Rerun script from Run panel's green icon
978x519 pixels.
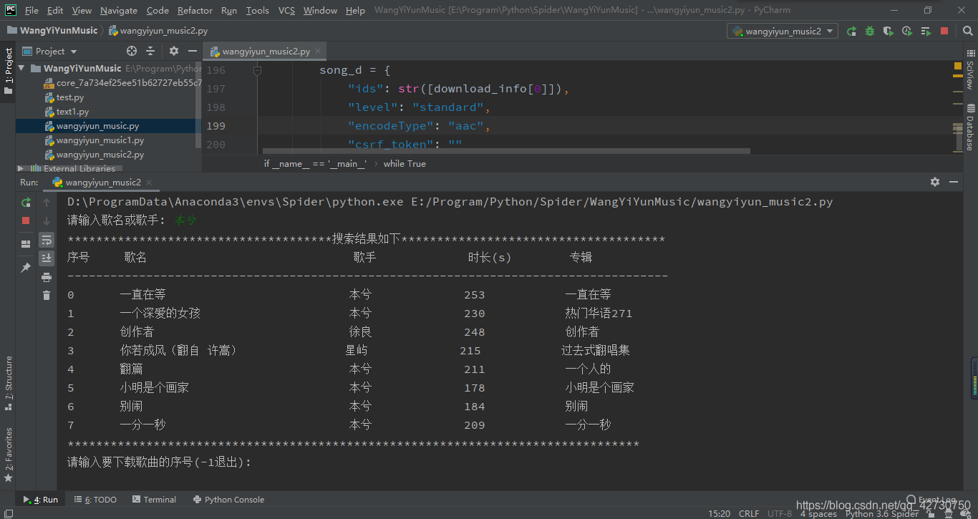point(26,202)
